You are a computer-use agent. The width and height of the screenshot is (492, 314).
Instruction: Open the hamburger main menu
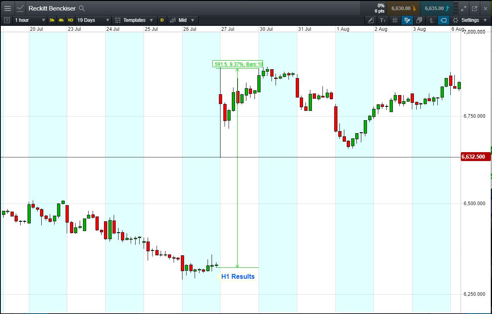point(7,8)
